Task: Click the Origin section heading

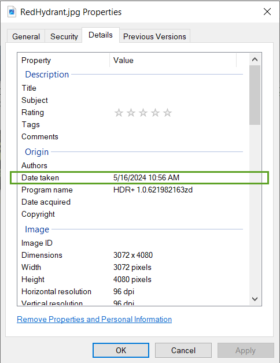Action: [x=36, y=152]
